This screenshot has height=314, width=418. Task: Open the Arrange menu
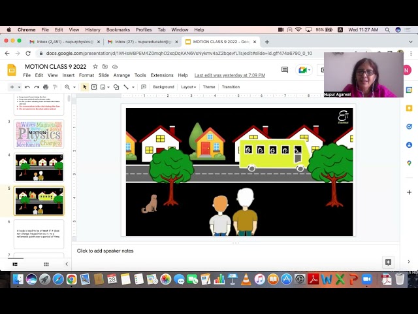point(121,75)
